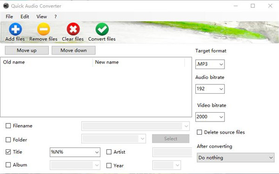The width and height of the screenshot is (279, 174).
Task: Open the View menu
Action: (x=42, y=17)
